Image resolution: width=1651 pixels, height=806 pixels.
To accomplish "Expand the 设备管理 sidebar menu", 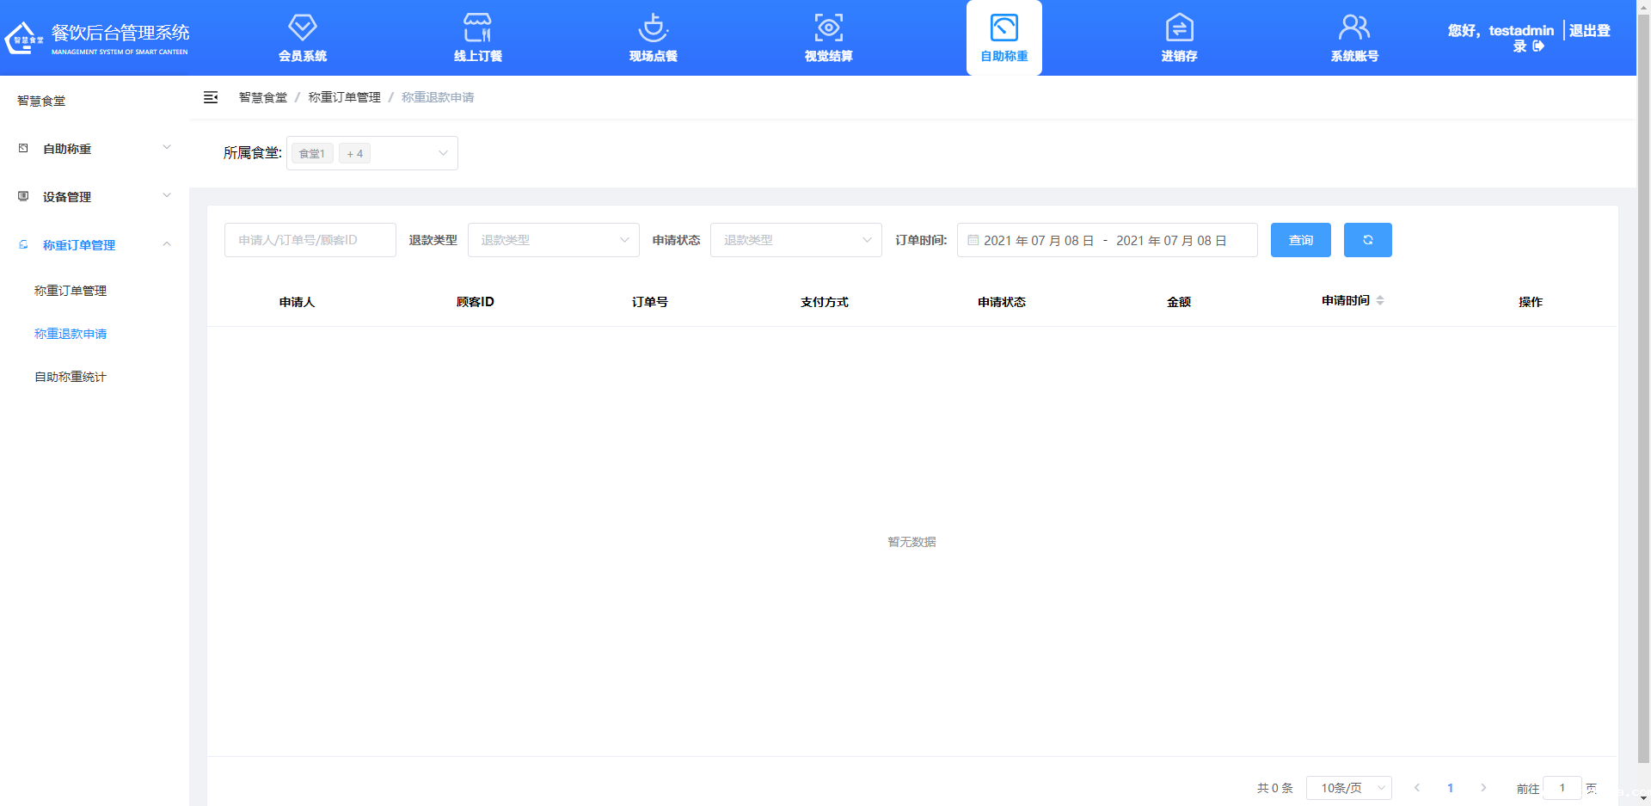I will pos(95,197).
